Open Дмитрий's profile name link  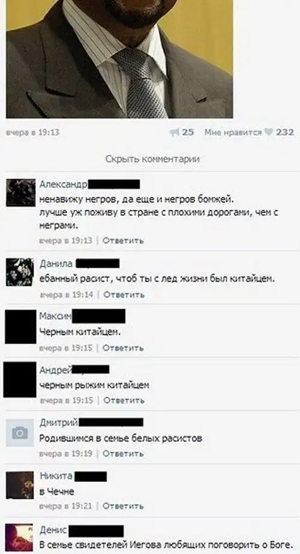coord(59,422)
